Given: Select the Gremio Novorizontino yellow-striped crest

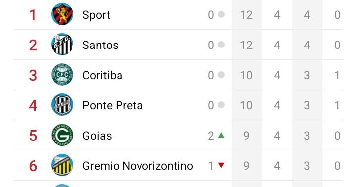Looking at the screenshot, I should click(x=62, y=165).
